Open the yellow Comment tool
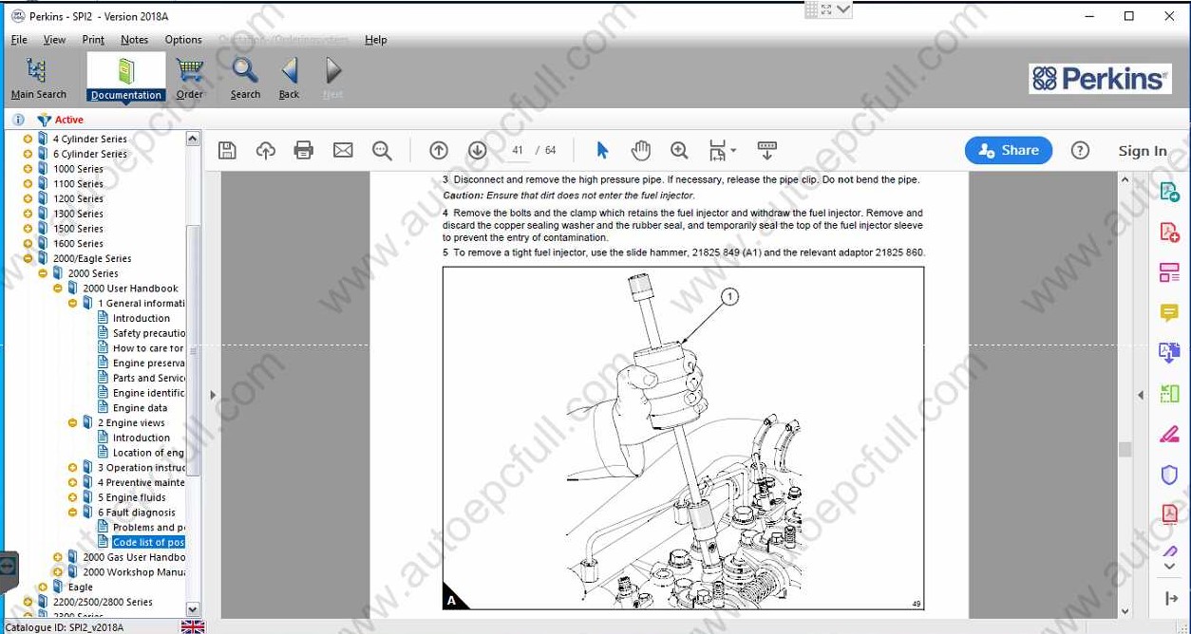This screenshot has height=634, width=1191. (1169, 312)
